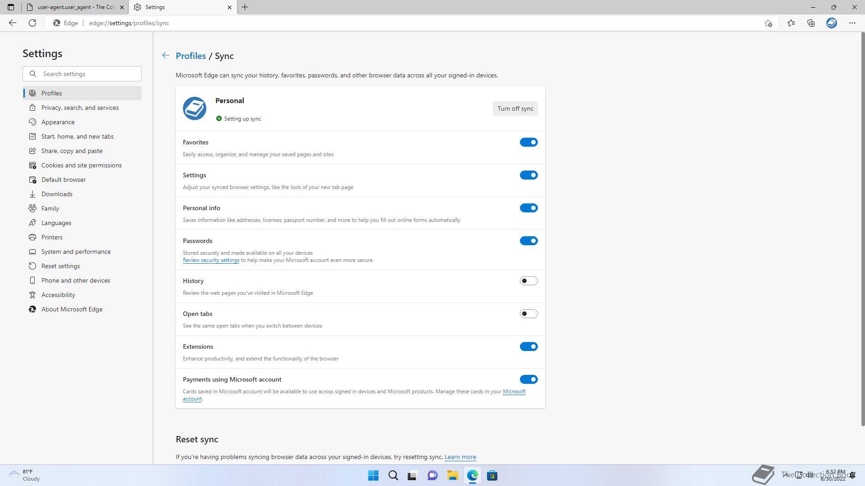
Task: Toggle Settings sync switch
Action: point(528,175)
